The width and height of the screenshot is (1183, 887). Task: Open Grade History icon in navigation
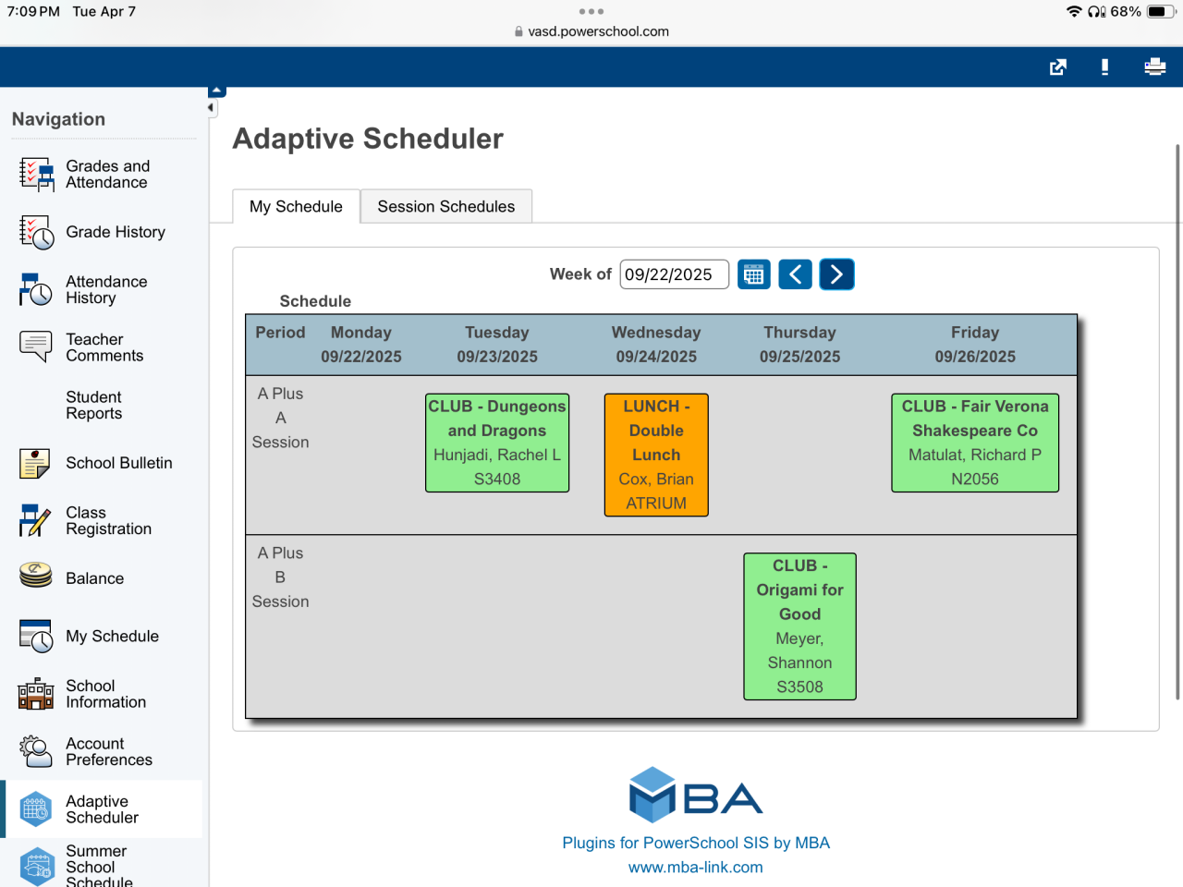tap(37, 232)
